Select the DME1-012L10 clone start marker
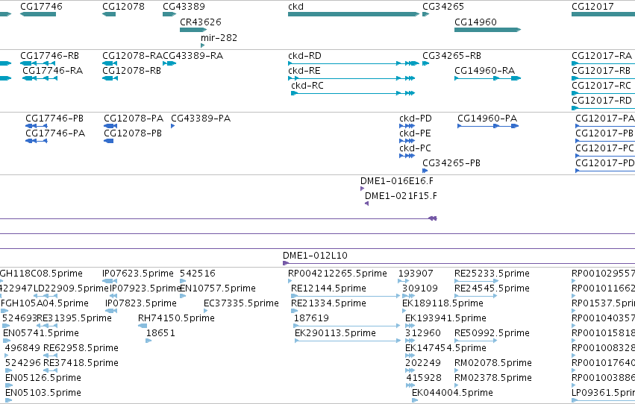Screen dimensions: 635x404 tap(286, 263)
